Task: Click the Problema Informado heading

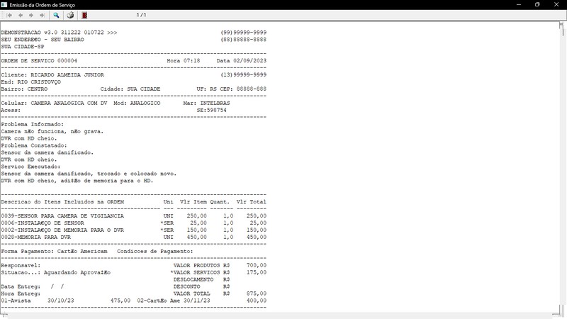Action: (32, 124)
